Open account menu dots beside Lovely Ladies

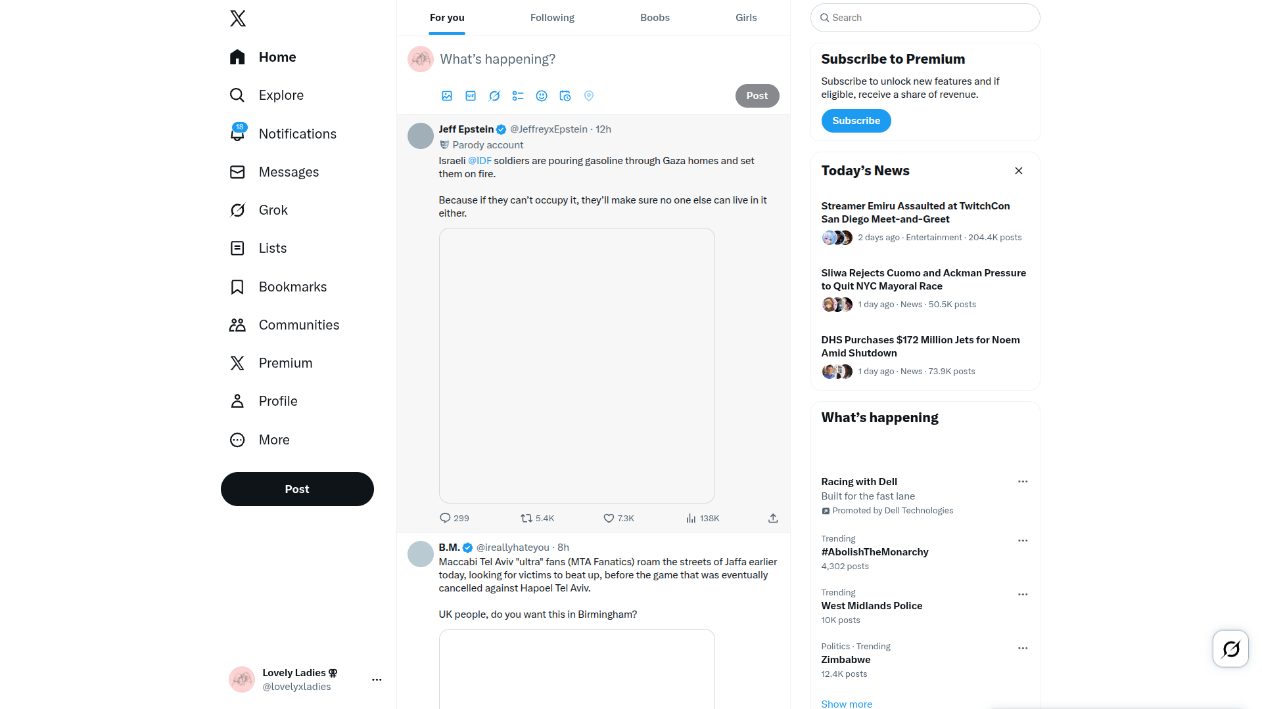point(377,679)
